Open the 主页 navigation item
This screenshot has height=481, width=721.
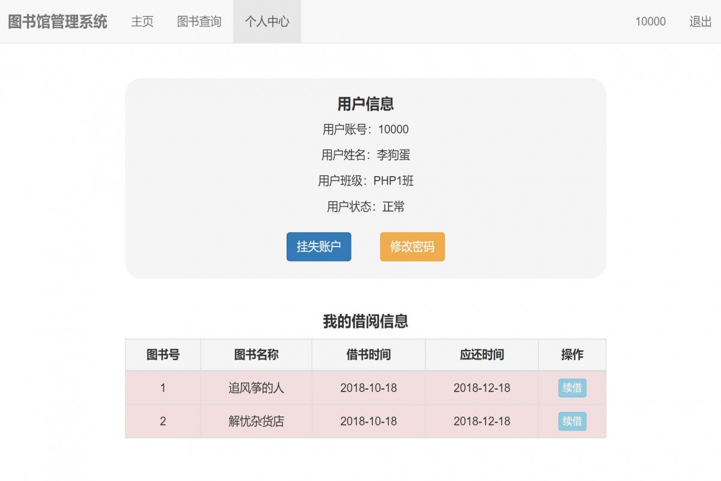[142, 21]
